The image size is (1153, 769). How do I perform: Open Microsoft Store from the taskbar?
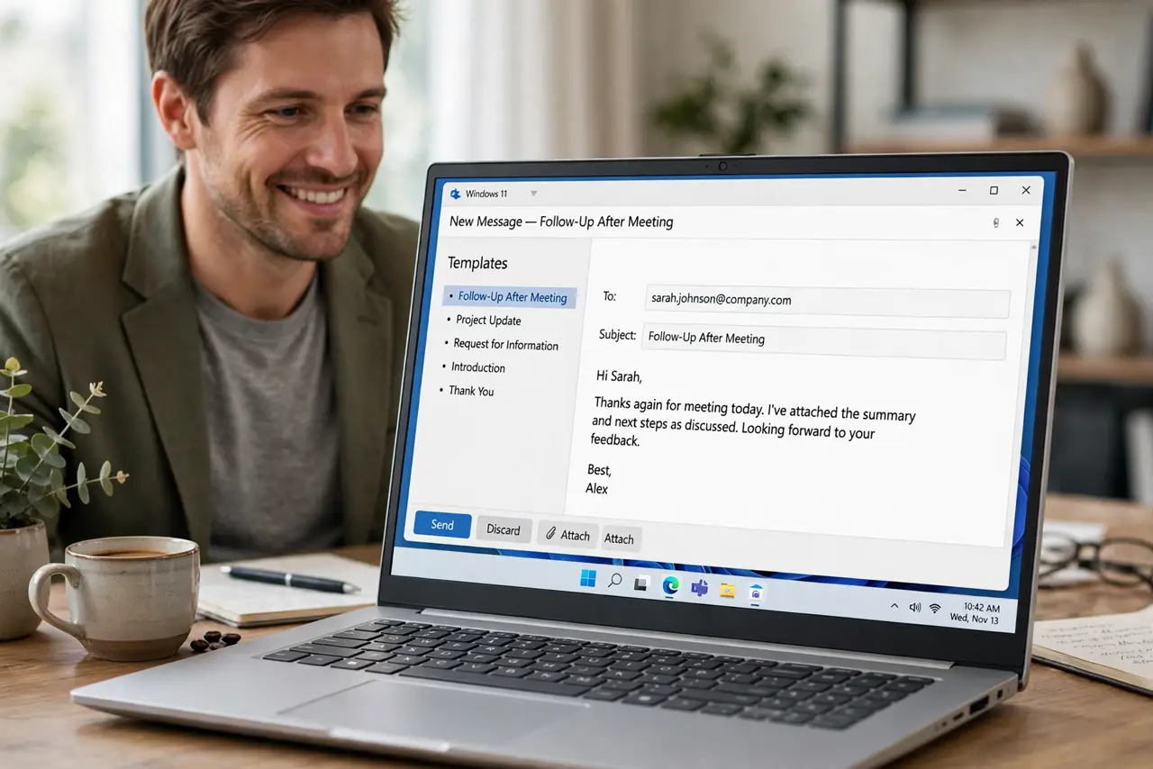click(x=757, y=593)
